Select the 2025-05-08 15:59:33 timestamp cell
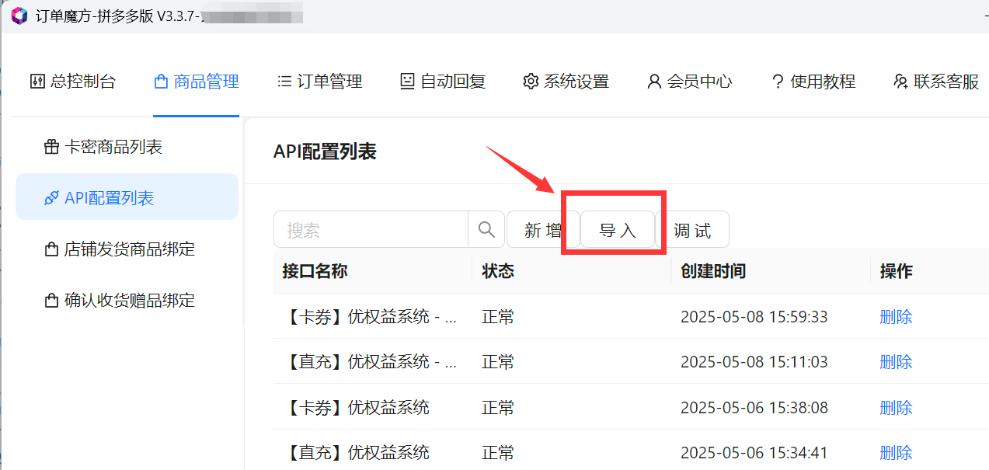Screen dimensions: 989x470 click(x=754, y=317)
